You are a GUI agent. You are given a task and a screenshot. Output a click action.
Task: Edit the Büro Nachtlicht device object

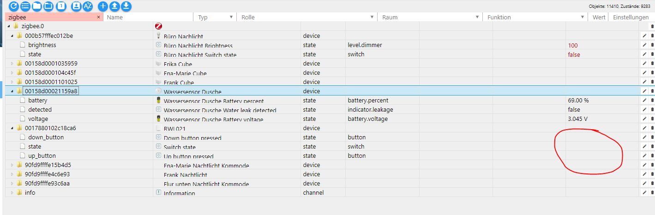coord(644,36)
